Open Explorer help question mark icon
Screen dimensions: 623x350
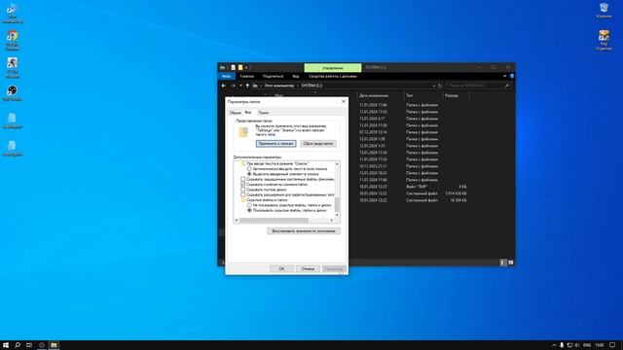(x=512, y=76)
